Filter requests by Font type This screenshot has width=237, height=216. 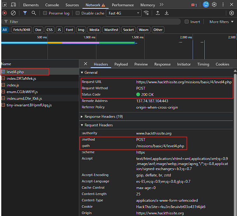click(x=69, y=30)
